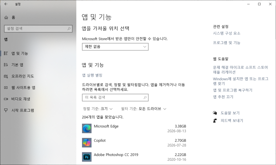Select the Adobe Photoshop CC 2019 name

point(116,155)
